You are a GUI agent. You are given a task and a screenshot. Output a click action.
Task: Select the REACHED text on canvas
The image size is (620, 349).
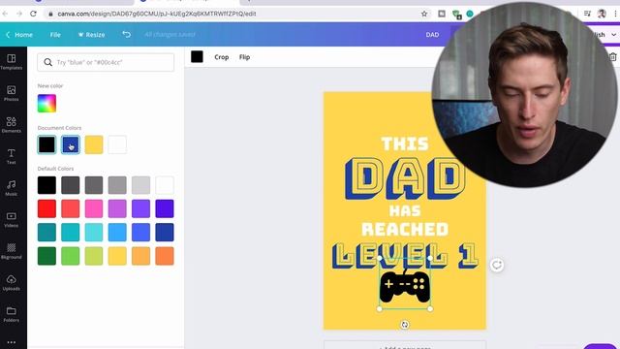[x=405, y=229]
